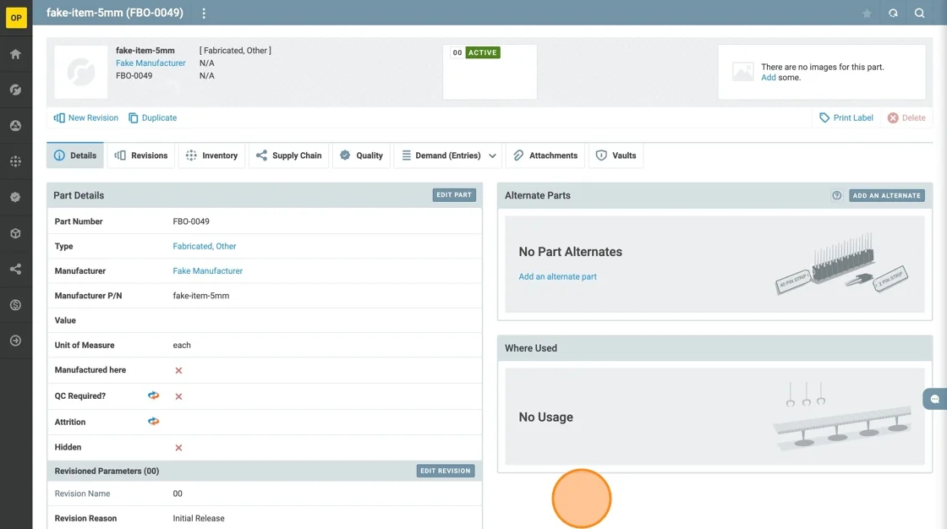Toggle the Attrition sync icon
The width and height of the screenshot is (947, 529).
click(153, 421)
